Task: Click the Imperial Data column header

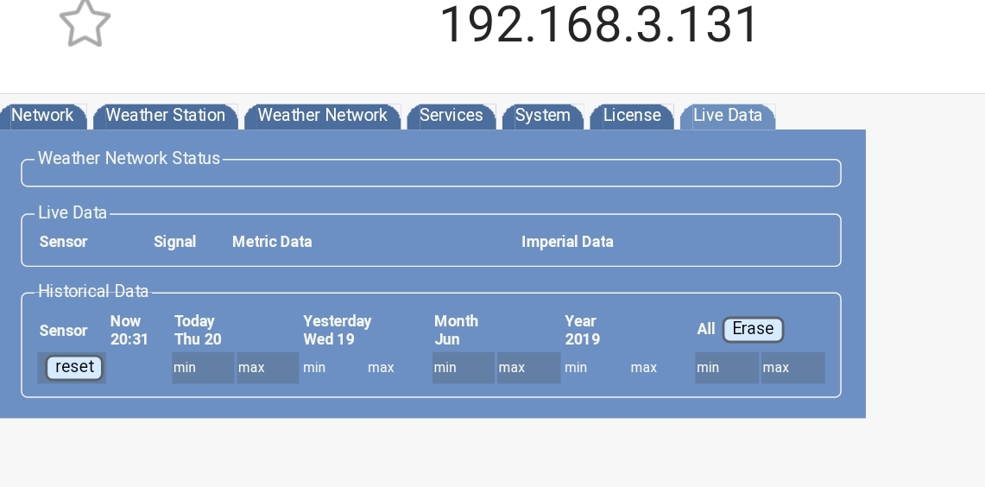Action: click(567, 242)
